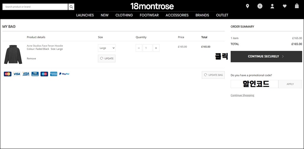
Task: Click 'Colour: Faded Black' text
Action: pyautogui.click(x=38, y=49)
